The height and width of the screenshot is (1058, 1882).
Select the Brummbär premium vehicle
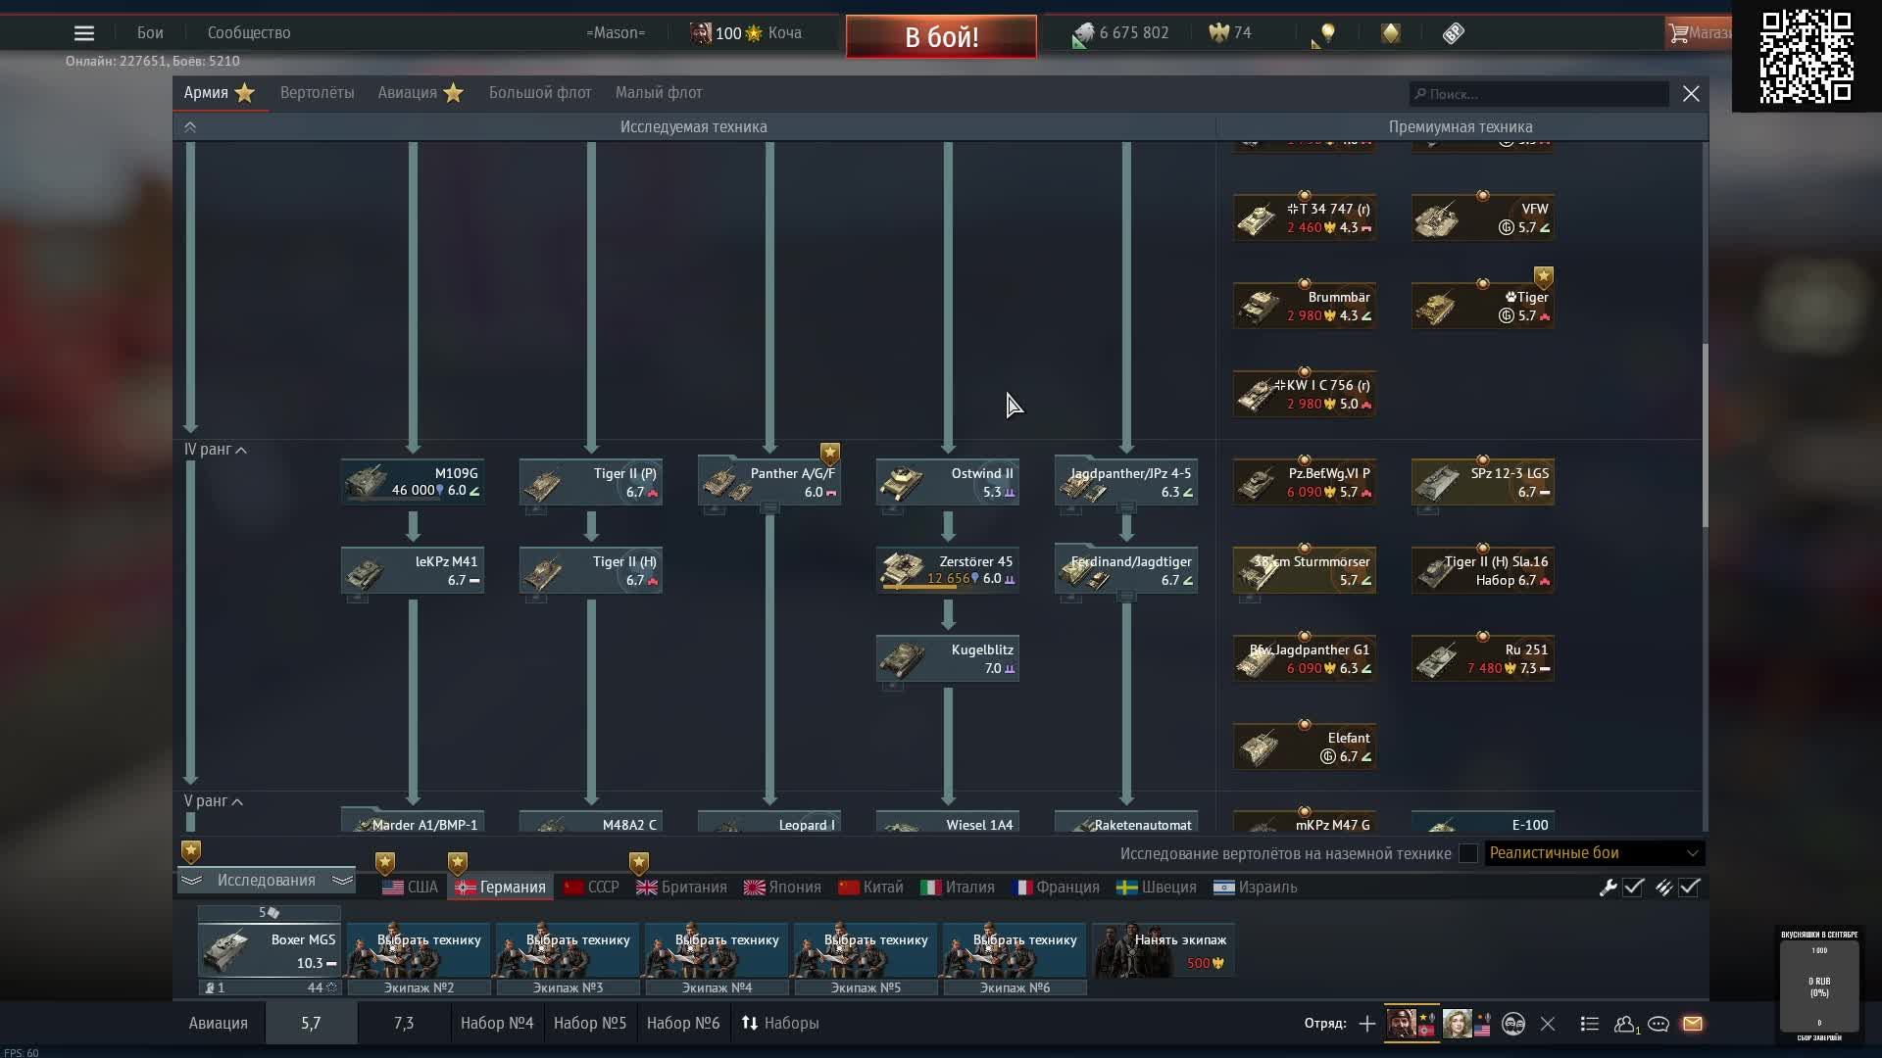point(1305,307)
